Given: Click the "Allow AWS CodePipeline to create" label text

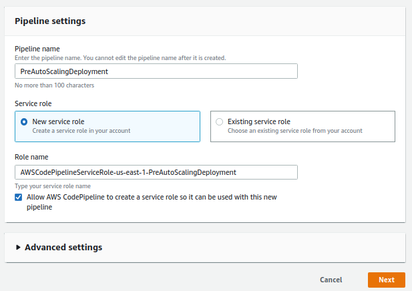Looking at the screenshot, I should 151,198.
